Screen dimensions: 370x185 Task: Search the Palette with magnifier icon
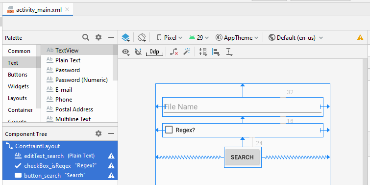pyautogui.click(x=86, y=37)
